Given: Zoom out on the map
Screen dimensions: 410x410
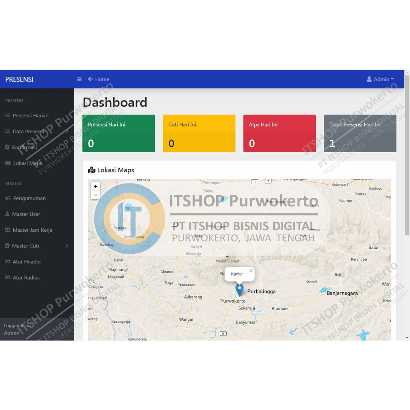Looking at the screenshot, I should click(x=95, y=195).
